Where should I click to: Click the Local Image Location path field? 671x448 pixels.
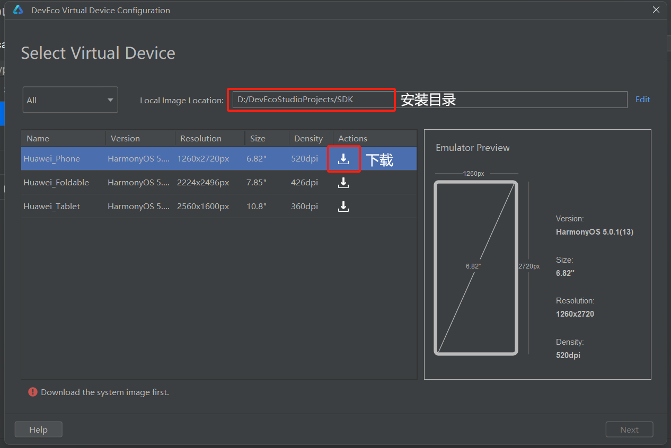coord(430,100)
